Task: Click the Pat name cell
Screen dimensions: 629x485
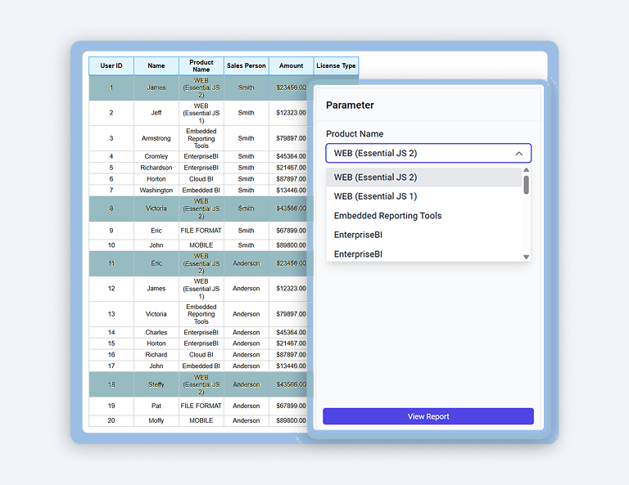Action: coord(156,406)
